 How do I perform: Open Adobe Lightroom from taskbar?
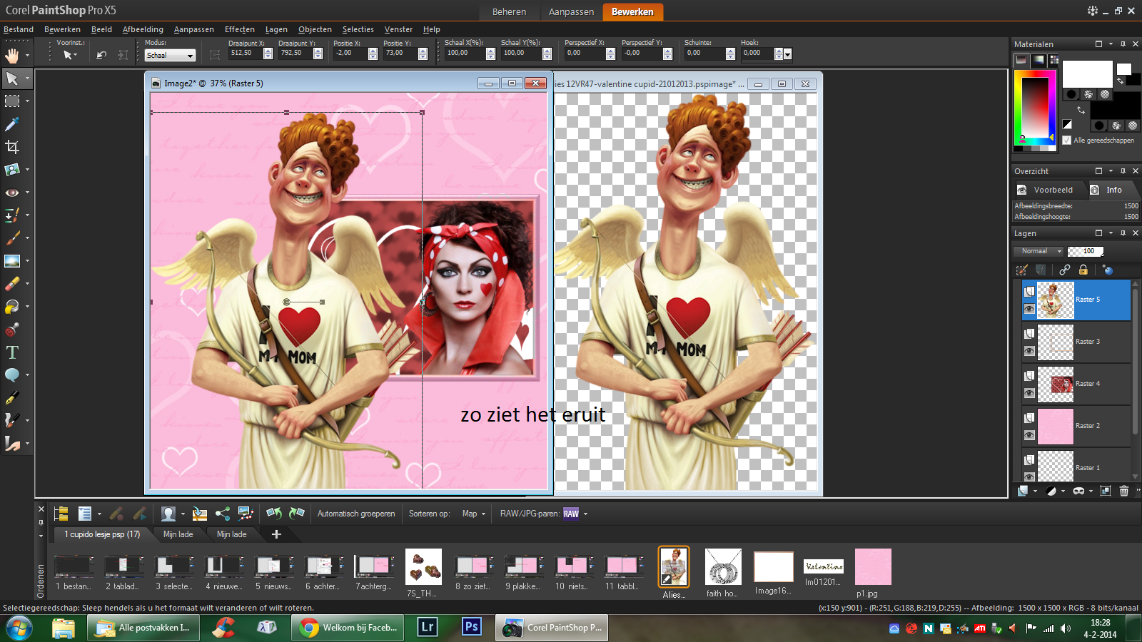click(x=428, y=628)
